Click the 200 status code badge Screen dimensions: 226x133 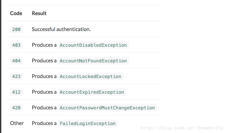[16, 29]
